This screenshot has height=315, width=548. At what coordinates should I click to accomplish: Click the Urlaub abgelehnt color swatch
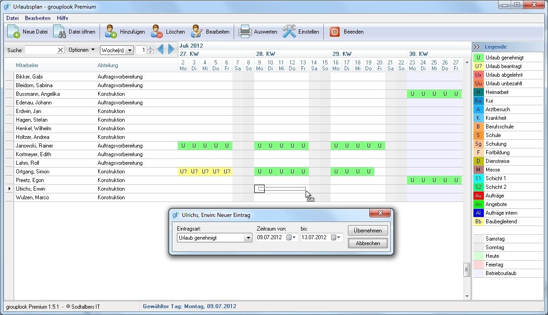pos(478,75)
